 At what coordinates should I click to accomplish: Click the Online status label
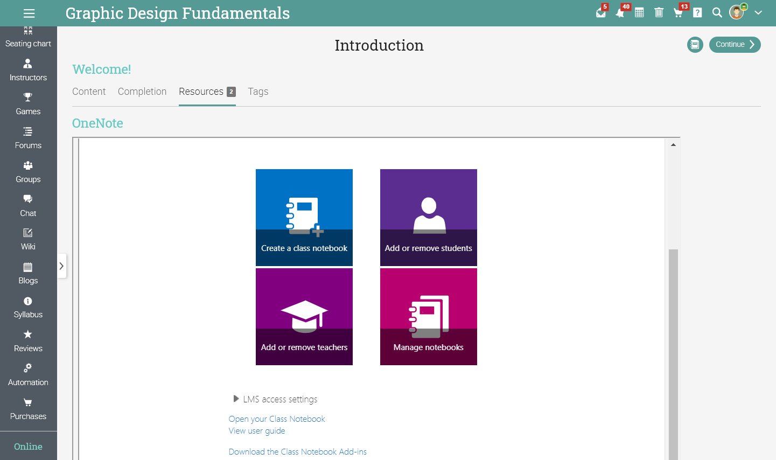(28, 447)
